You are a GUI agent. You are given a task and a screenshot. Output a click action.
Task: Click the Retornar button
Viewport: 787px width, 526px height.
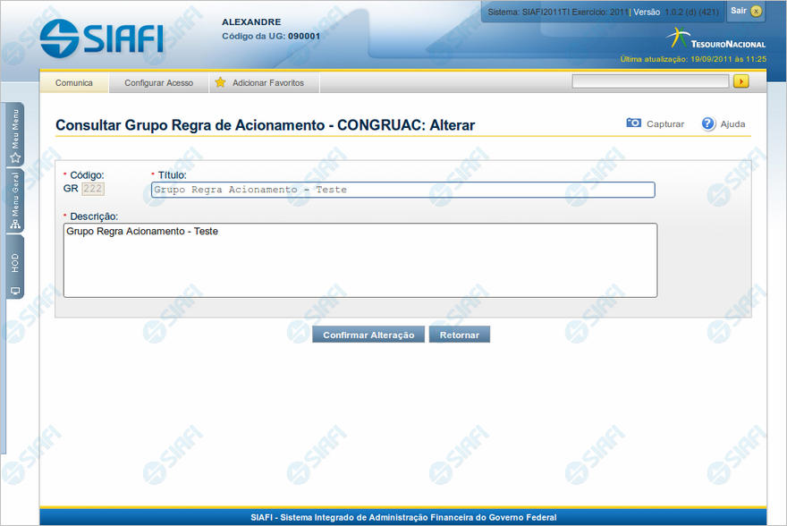[460, 335]
